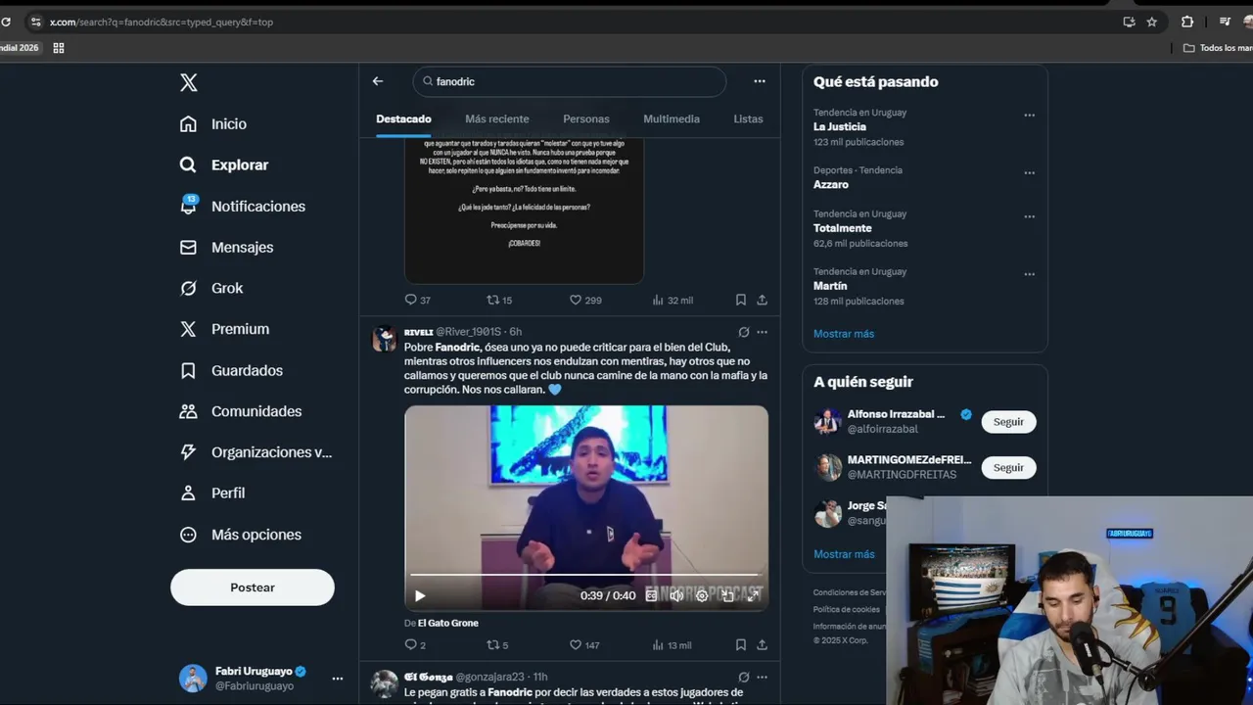
Task: Click the fanodric search field
Action: coord(570,81)
